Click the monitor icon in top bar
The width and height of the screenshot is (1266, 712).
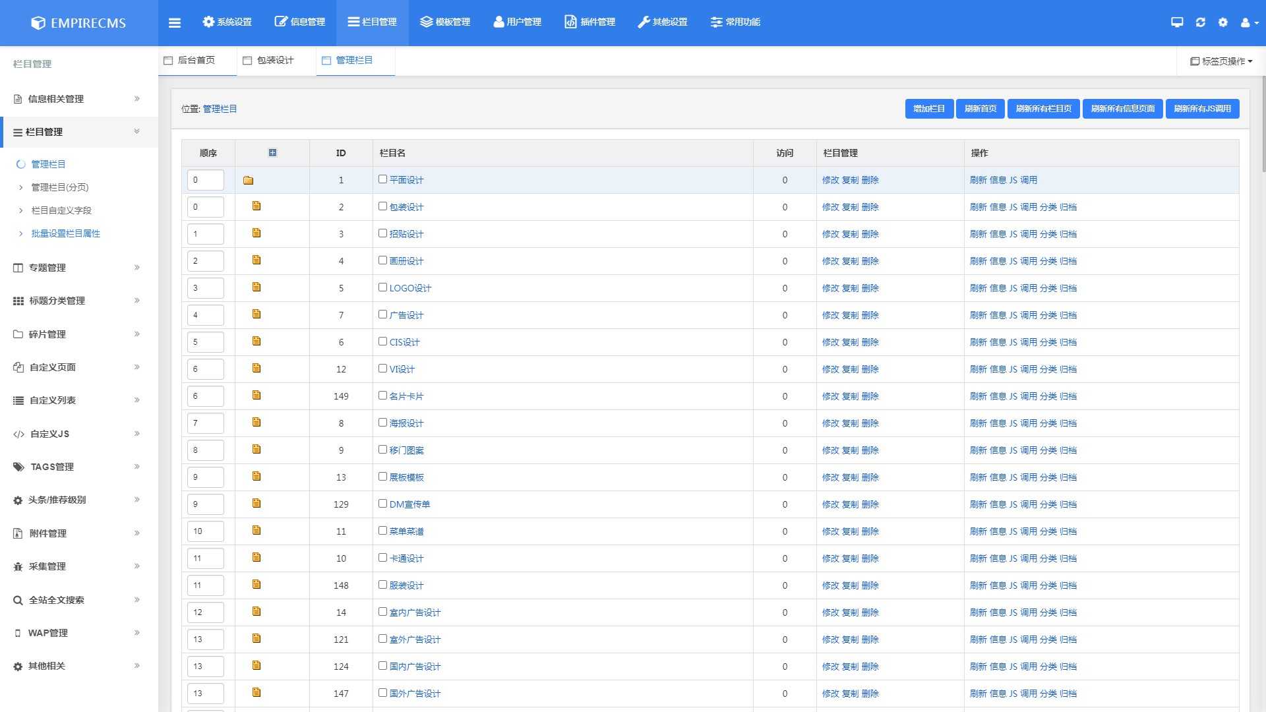tap(1177, 22)
